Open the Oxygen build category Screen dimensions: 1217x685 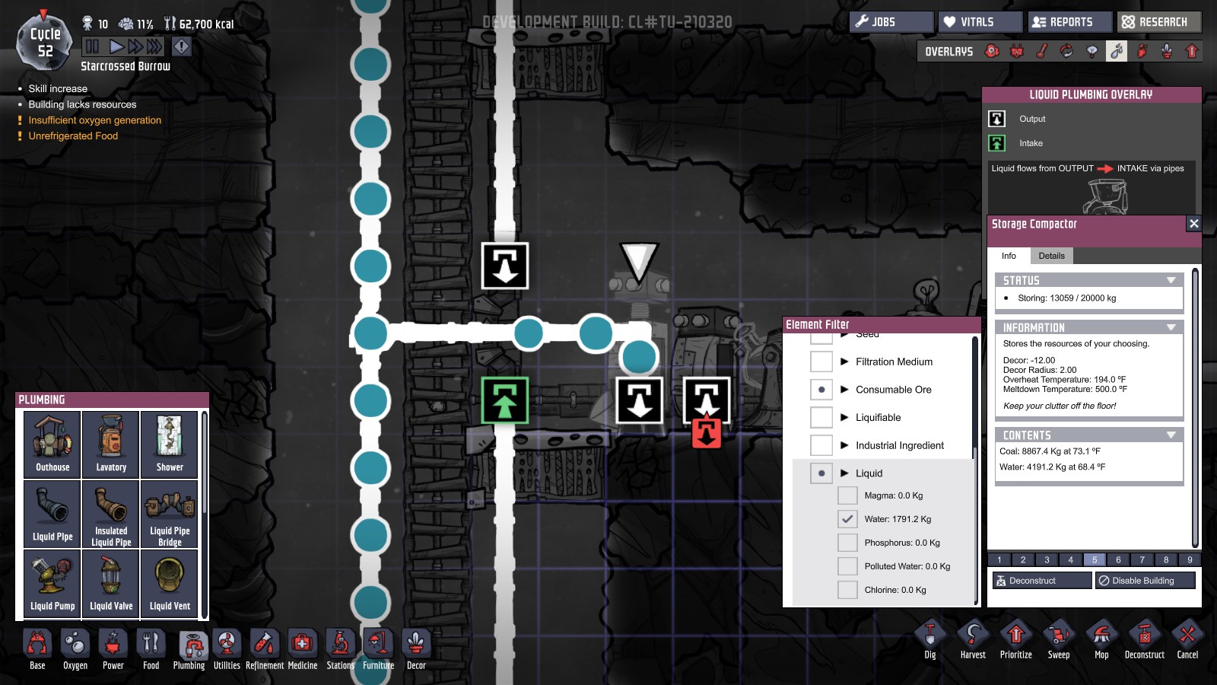click(75, 649)
